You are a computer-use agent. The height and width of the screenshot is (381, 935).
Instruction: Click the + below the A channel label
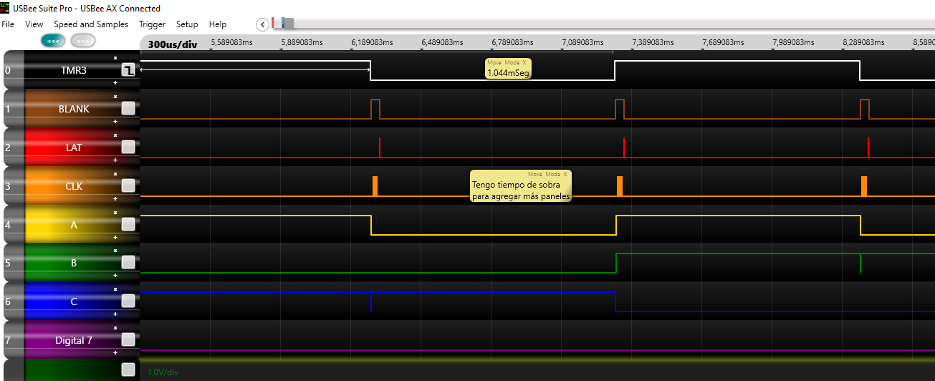pyautogui.click(x=115, y=238)
